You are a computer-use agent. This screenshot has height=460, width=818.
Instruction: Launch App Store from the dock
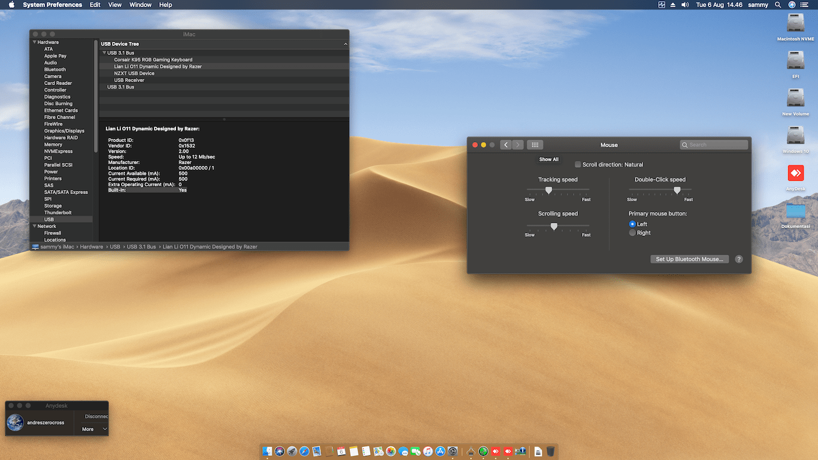[x=440, y=451]
